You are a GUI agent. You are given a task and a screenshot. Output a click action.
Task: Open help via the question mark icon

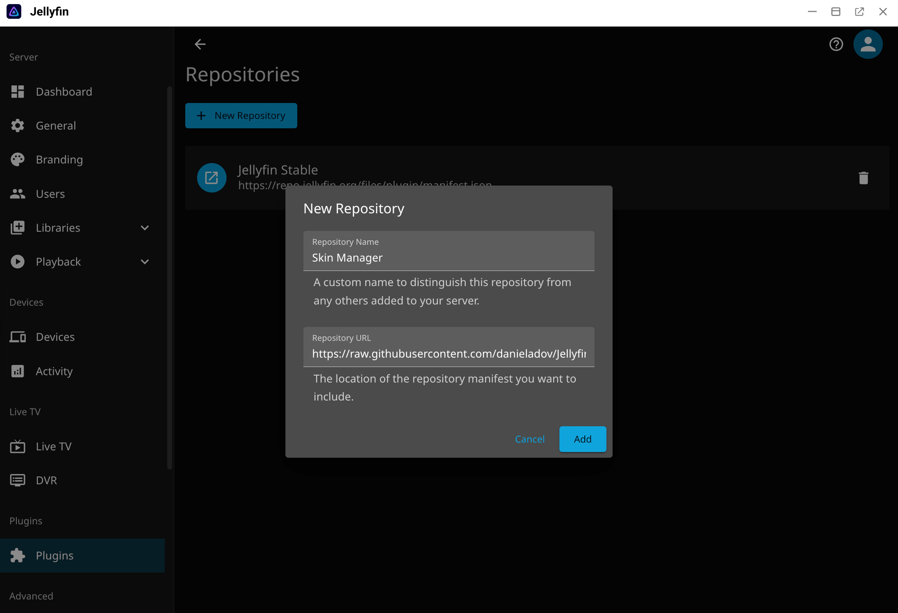(x=836, y=44)
